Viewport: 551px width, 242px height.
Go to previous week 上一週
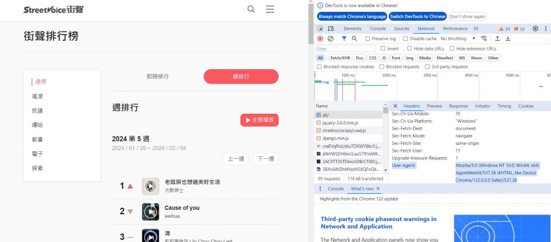point(236,159)
